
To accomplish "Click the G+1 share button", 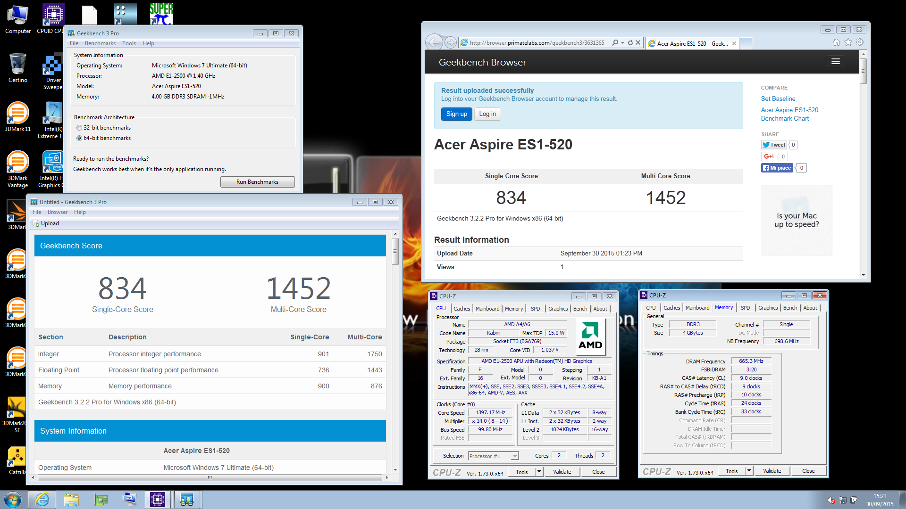I will pyautogui.click(x=769, y=156).
